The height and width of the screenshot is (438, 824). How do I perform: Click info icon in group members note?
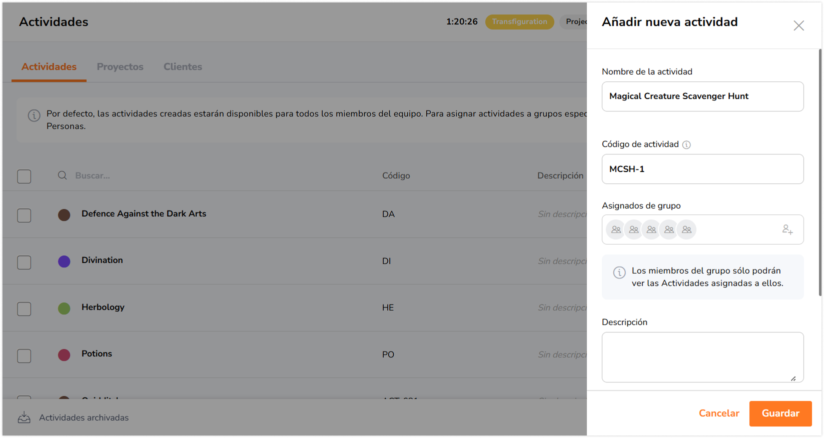pyautogui.click(x=619, y=272)
